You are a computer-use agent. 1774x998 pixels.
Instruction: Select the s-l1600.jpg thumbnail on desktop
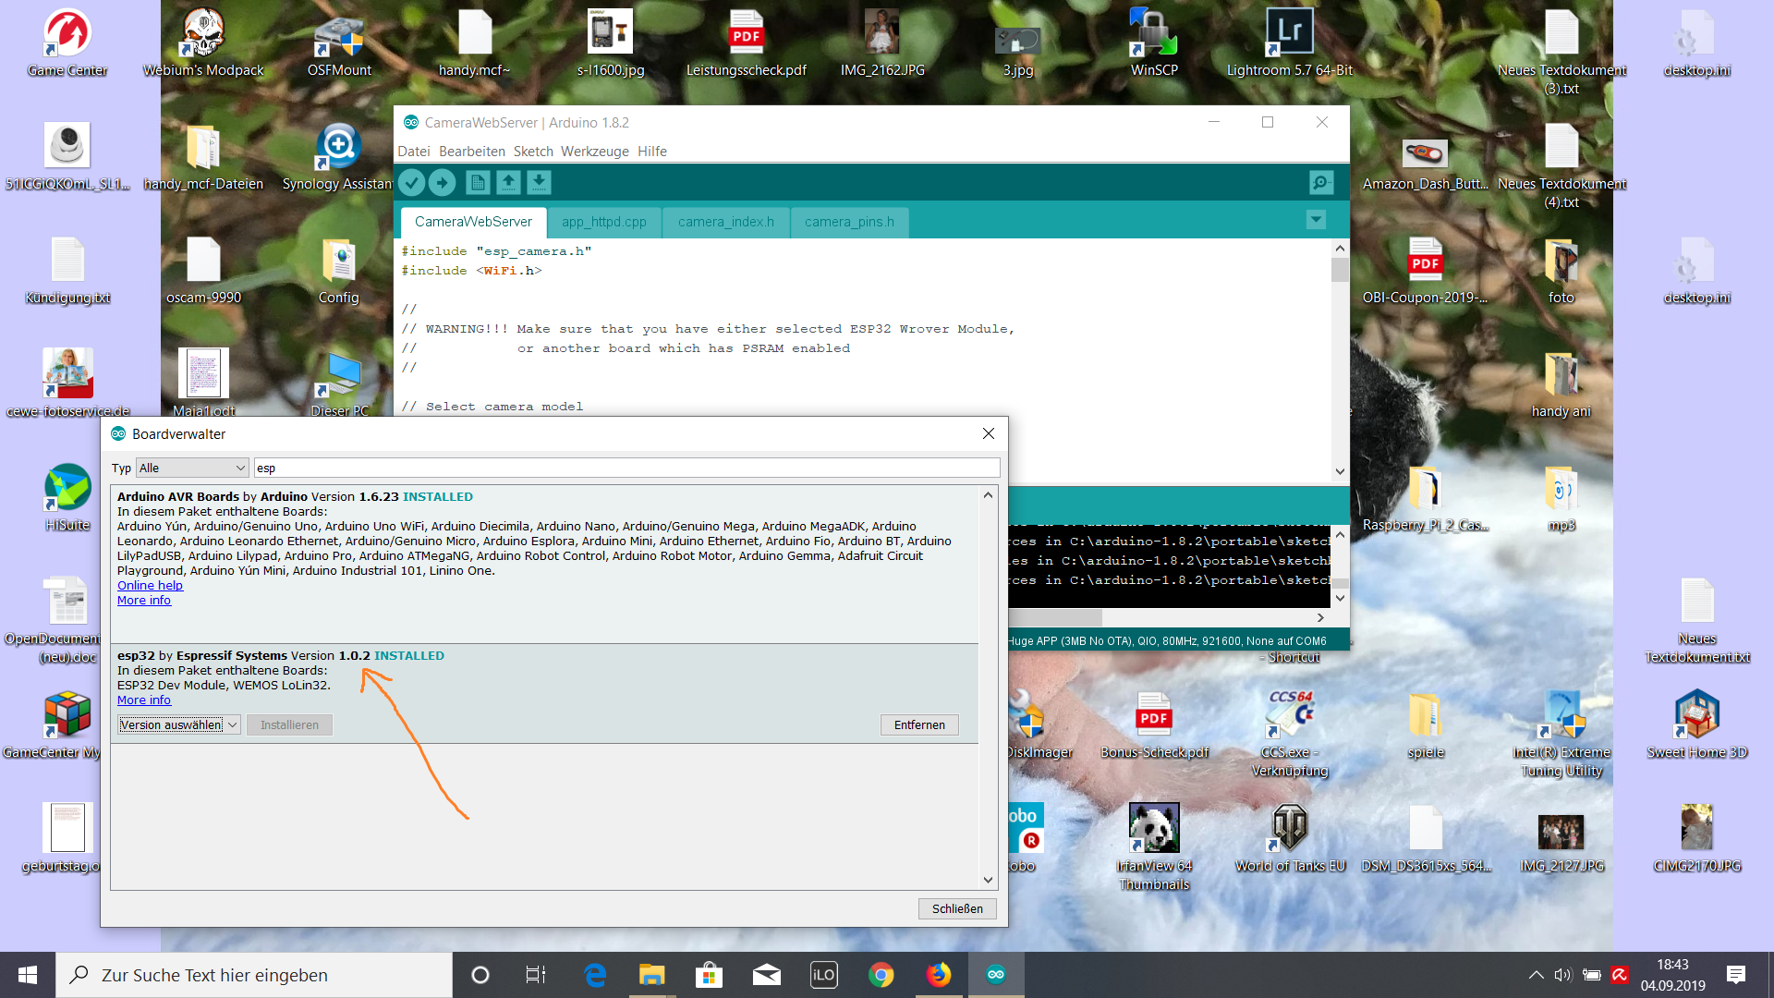click(x=611, y=43)
